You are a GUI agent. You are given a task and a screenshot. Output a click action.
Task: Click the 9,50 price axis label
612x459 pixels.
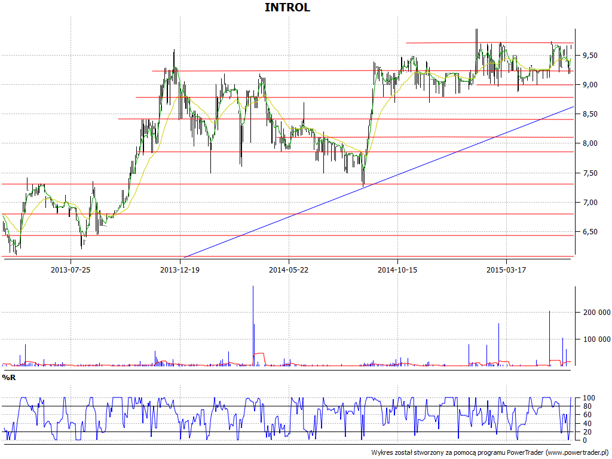coord(590,56)
